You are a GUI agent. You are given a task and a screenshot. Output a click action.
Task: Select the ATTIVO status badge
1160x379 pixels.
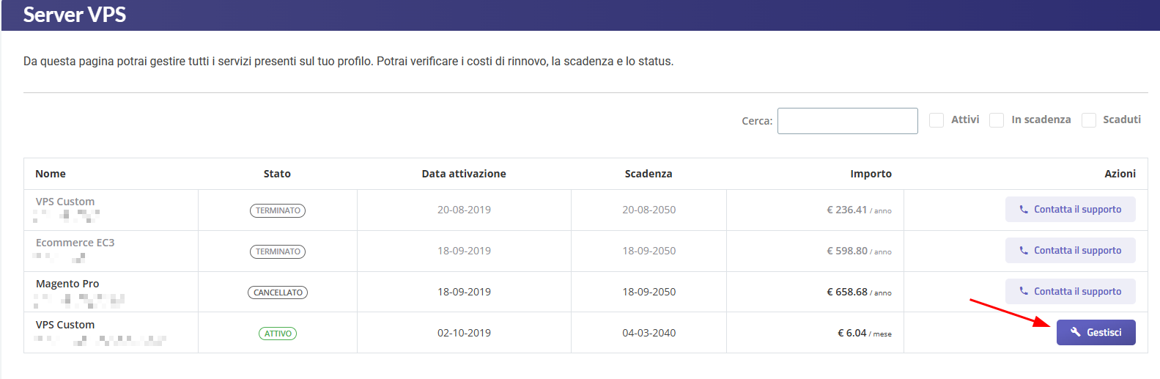click(x=278, y=334)
